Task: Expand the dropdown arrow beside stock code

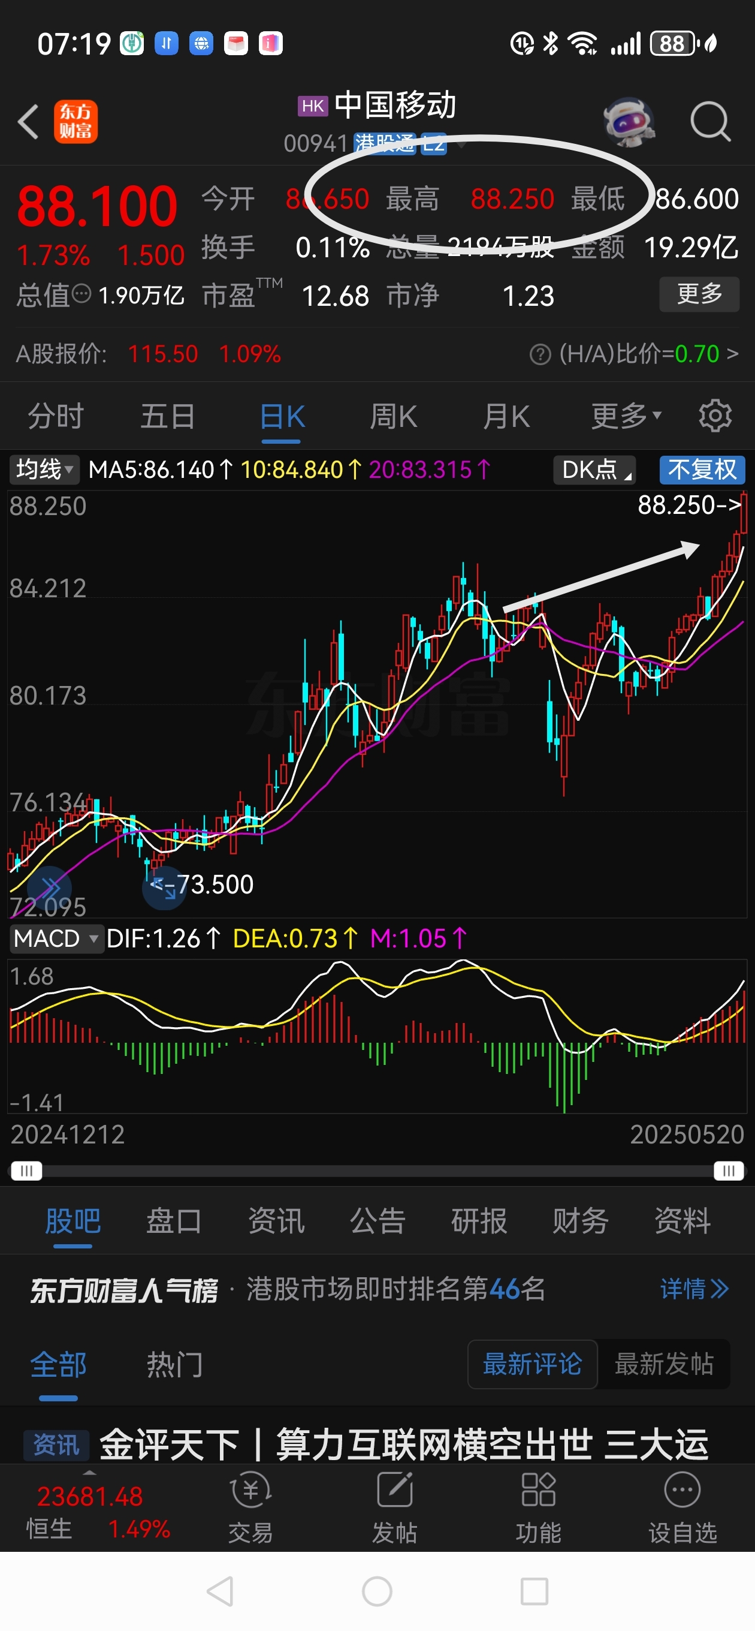Action: (461, 145)
